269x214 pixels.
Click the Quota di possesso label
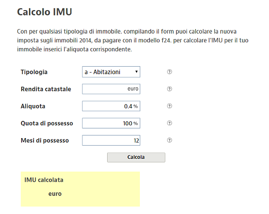coord(47,124)
